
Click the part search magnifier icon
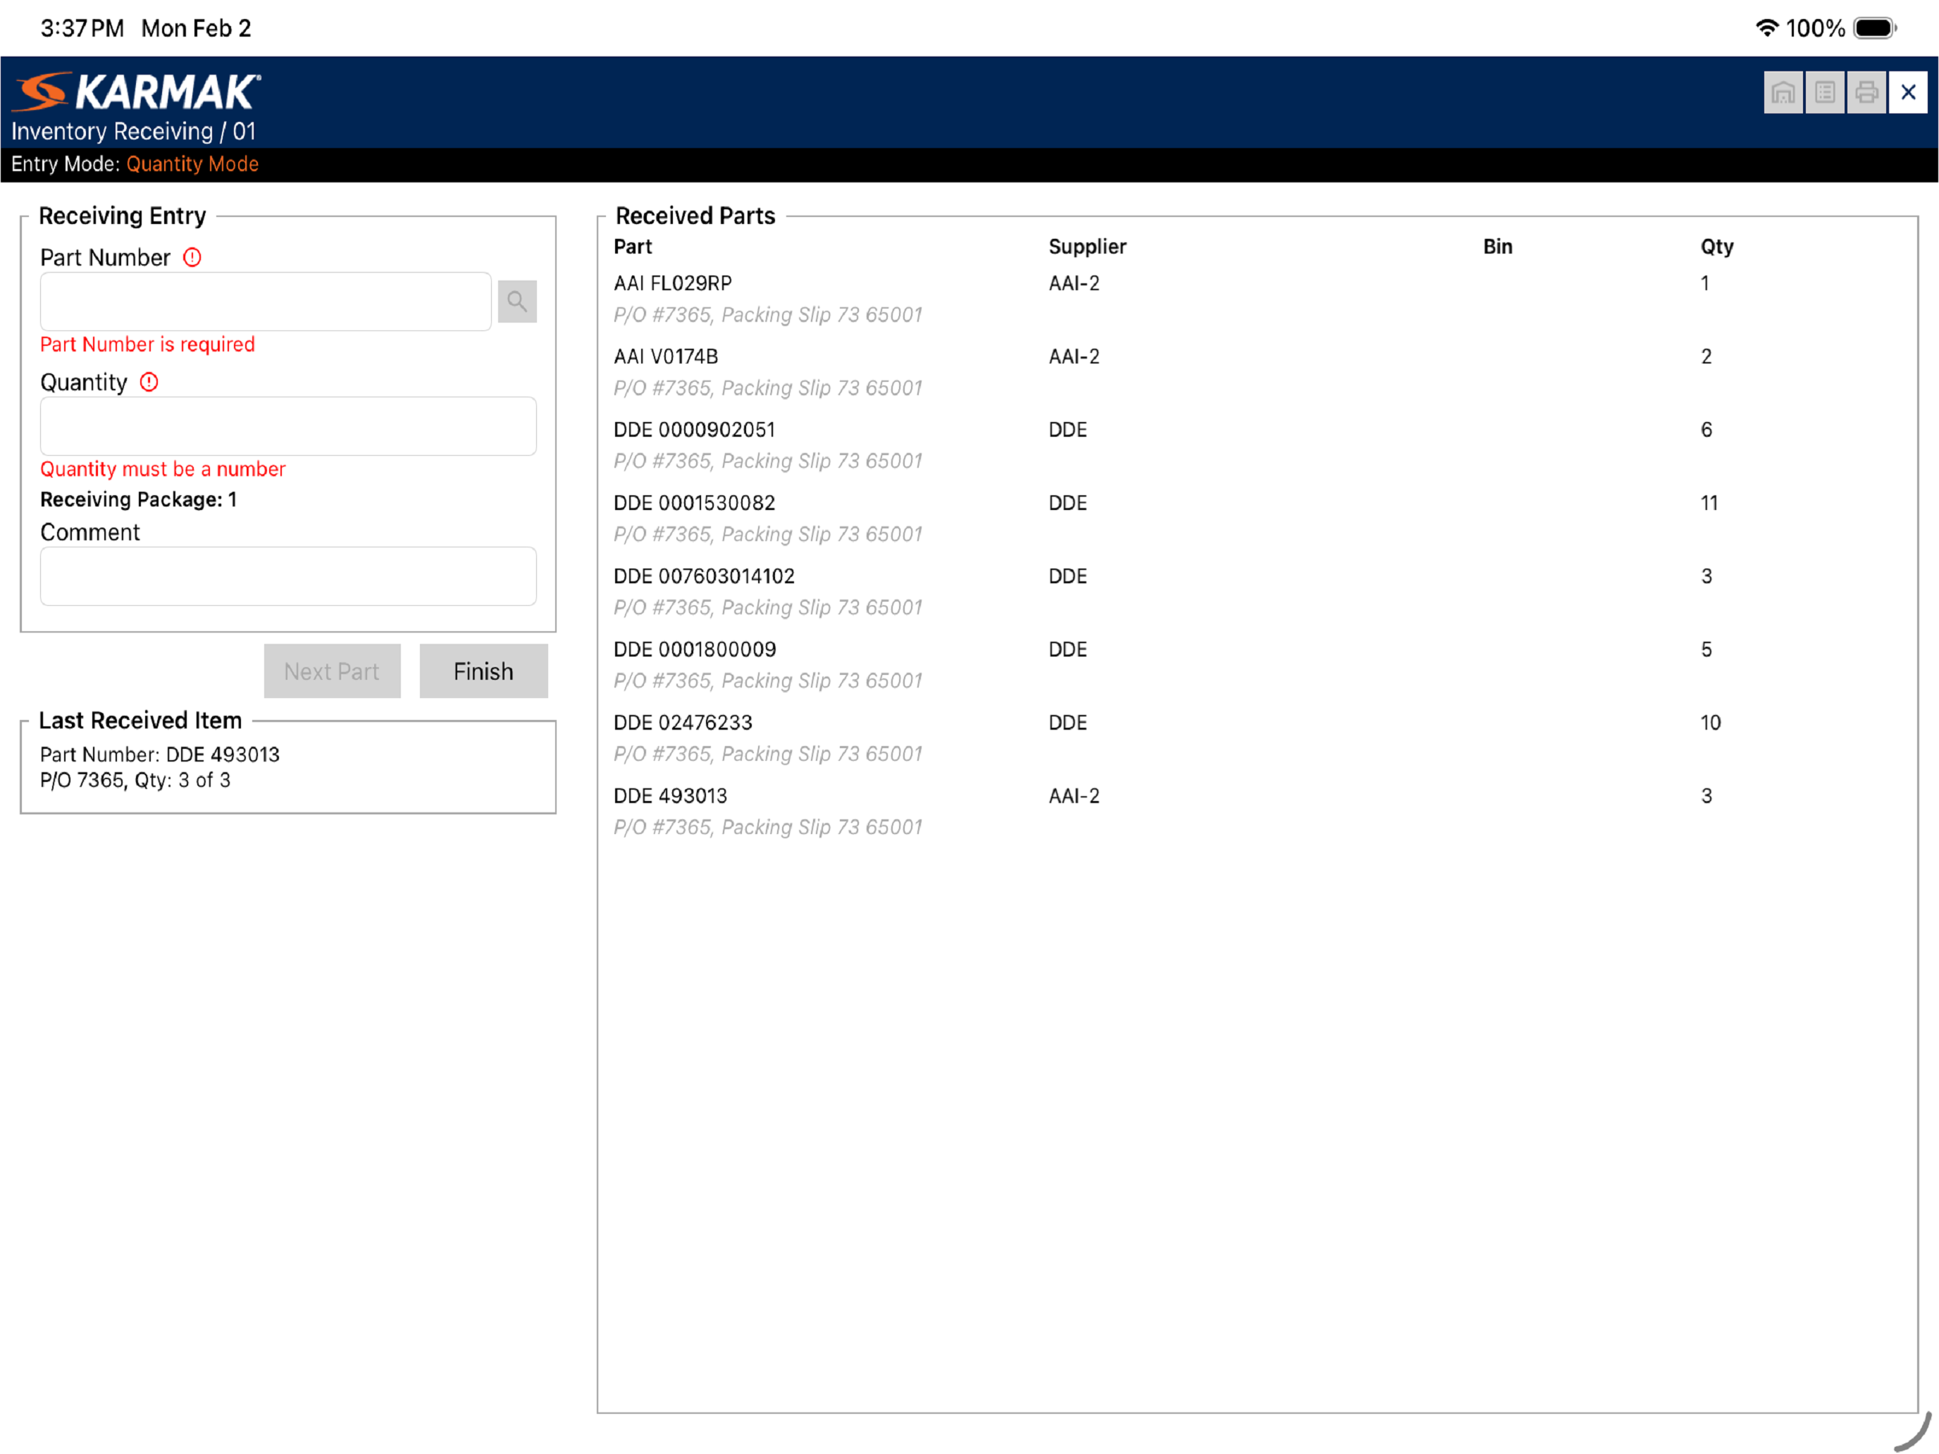tap(517, 302)
